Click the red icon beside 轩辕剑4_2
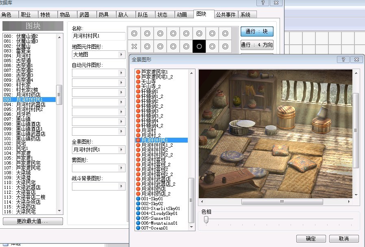365x247 pixels. (x=138, y=126)
